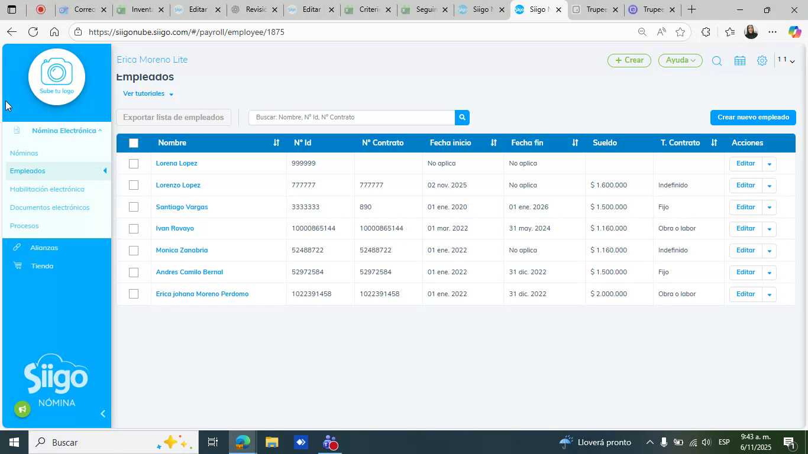Viewport: 808px width, 454px height.
Task: Check the Santiago Vargas row checkbox
Action: (x=134, y=207)
